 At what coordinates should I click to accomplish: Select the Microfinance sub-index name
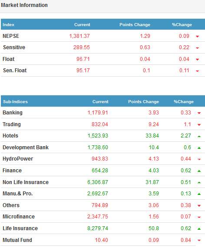(x=19, y=217)
